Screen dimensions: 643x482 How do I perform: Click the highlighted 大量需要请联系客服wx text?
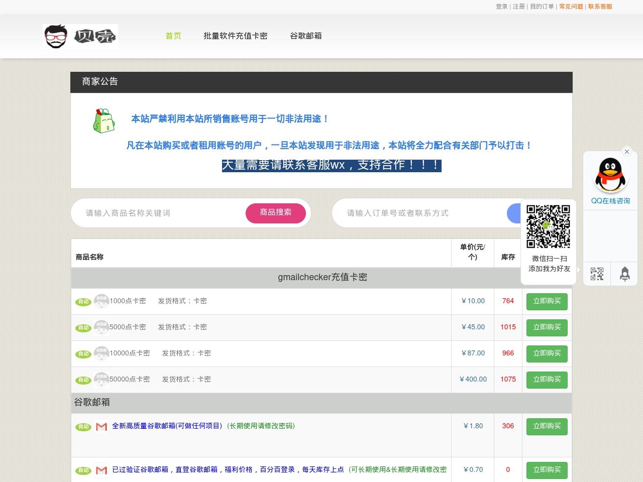click(332, 165)
